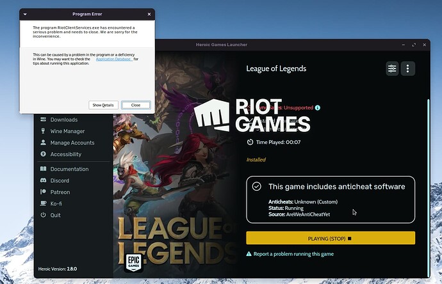Open Wine Manager in the sidebar
Viewport: 442px width, 284px height.
67,131
